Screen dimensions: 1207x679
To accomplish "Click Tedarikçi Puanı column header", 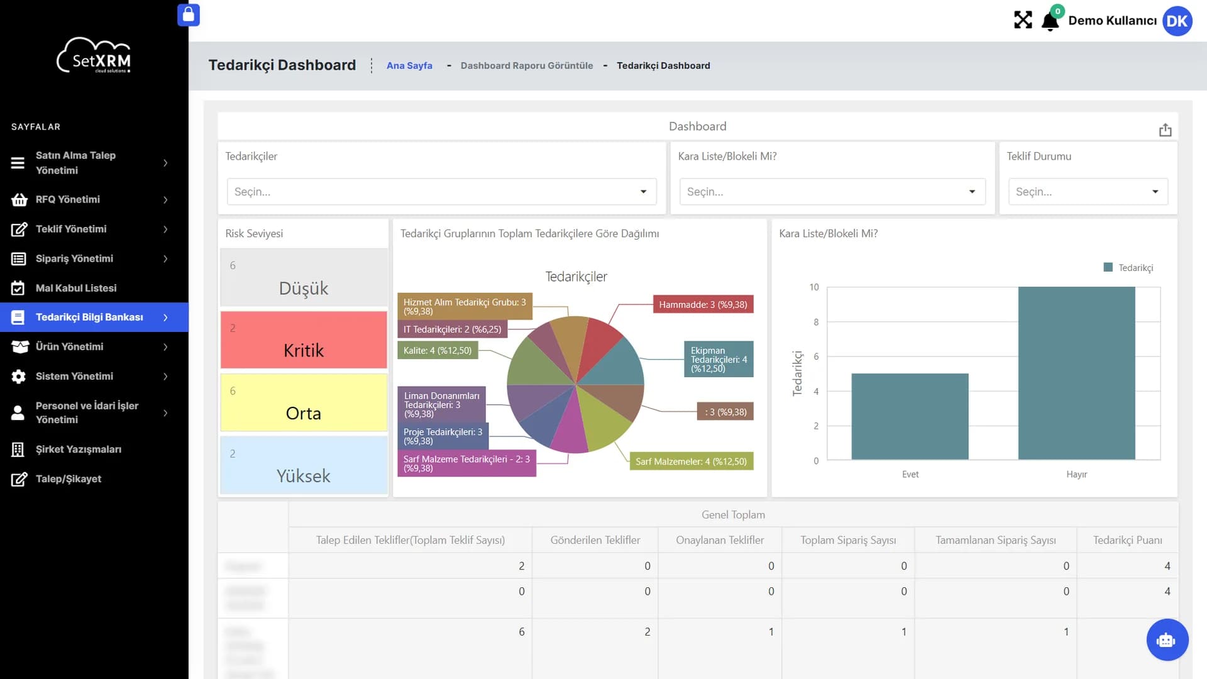I will [1127, 540].
